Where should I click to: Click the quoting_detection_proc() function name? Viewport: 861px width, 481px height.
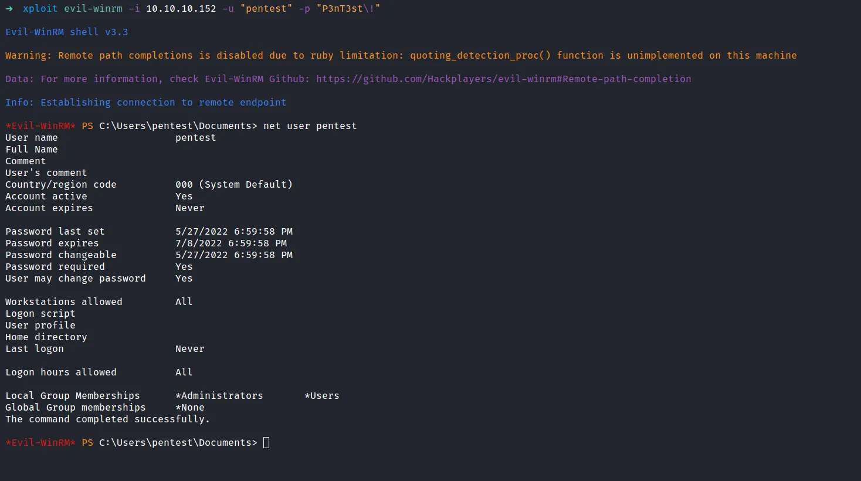pyautogui.click(x=480, y=56)
